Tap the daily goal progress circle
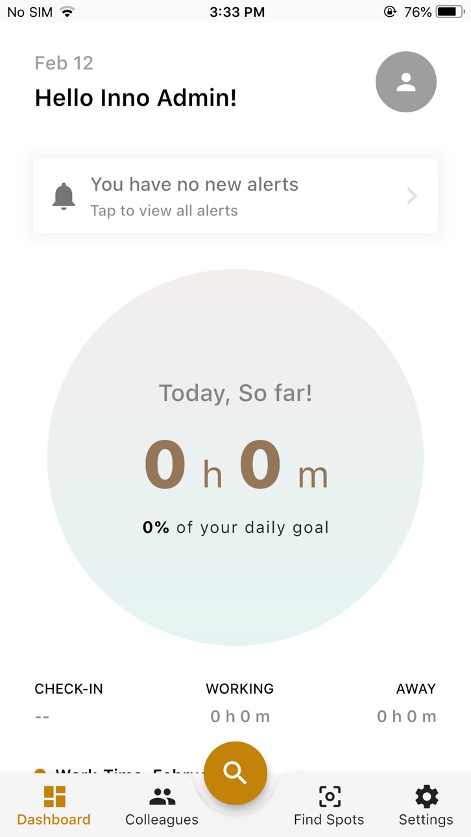 [x=235, y=457]
